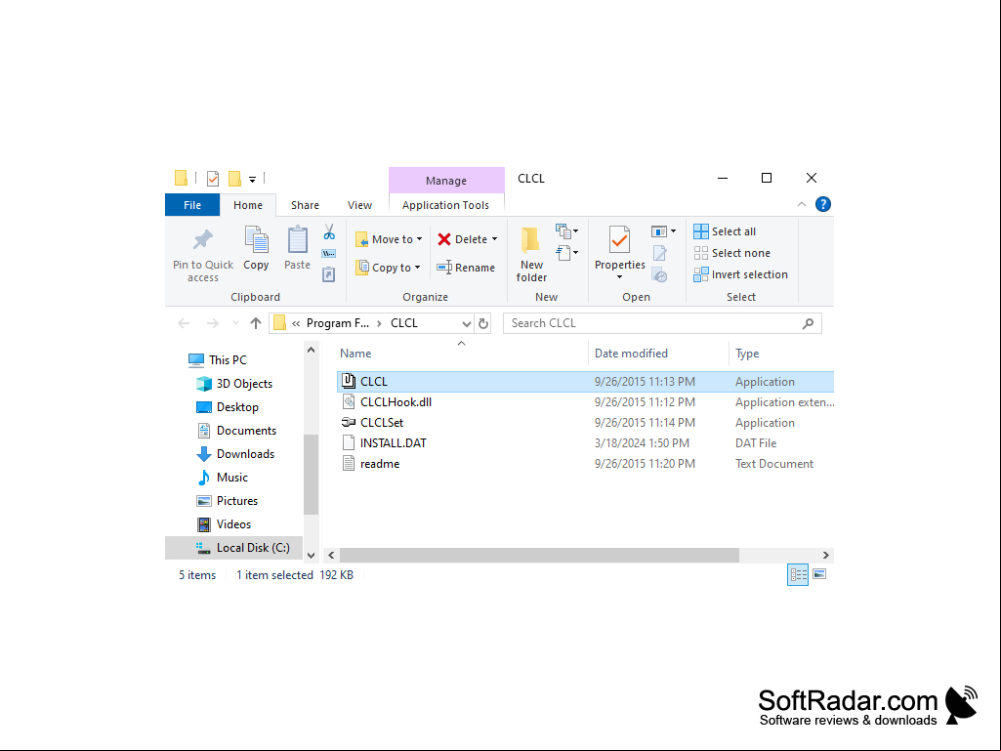
Task: Expand the Properties dropdown arrow
Action: coord(619,277)
